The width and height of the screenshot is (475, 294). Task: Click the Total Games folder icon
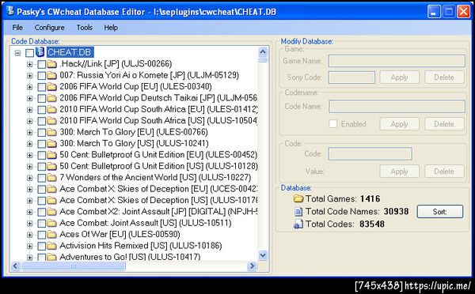pyautogui.click(x=298, y=198)
